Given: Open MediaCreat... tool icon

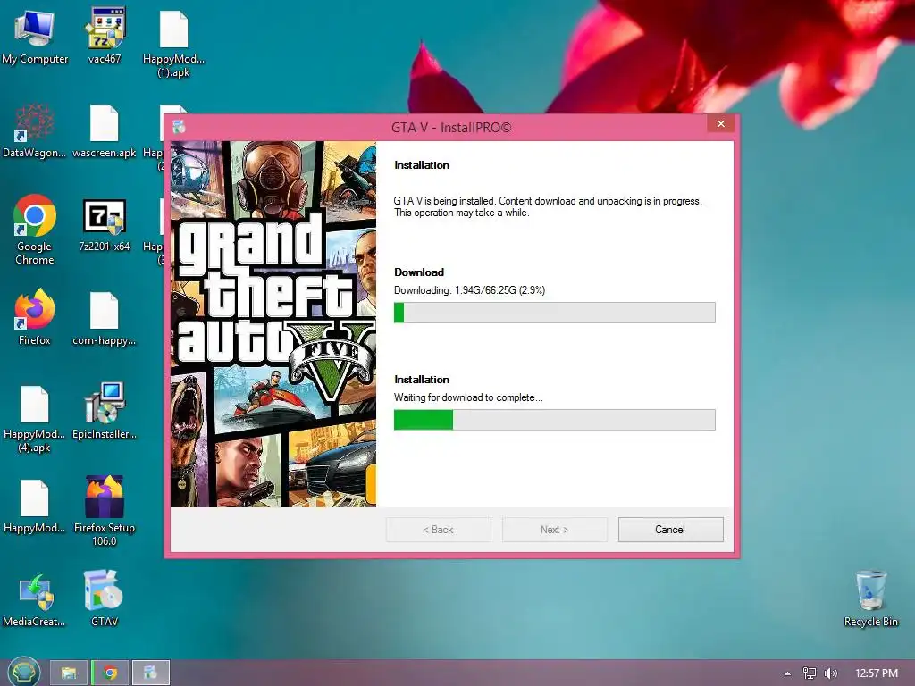Looking at the screenshot, I should point(35,599).
